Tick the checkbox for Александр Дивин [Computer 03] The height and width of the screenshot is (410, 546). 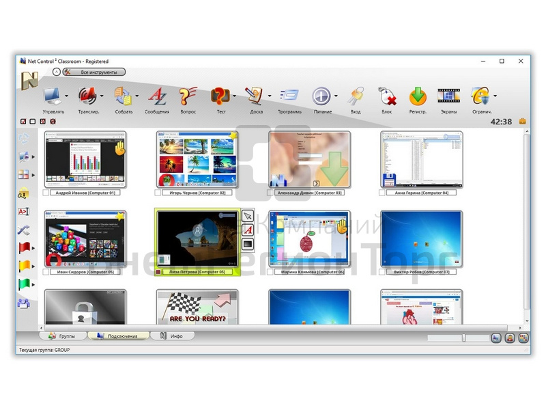(270, 193)
